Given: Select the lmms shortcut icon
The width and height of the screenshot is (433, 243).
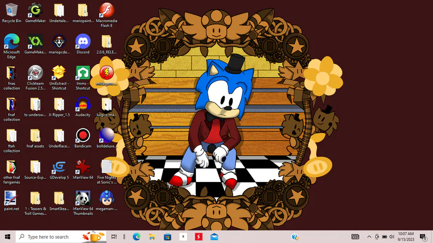Looking at the screenshot, I should [83, 78].
